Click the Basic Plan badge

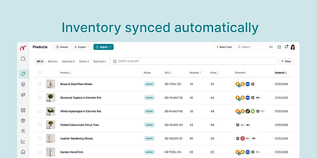point(224,47)
